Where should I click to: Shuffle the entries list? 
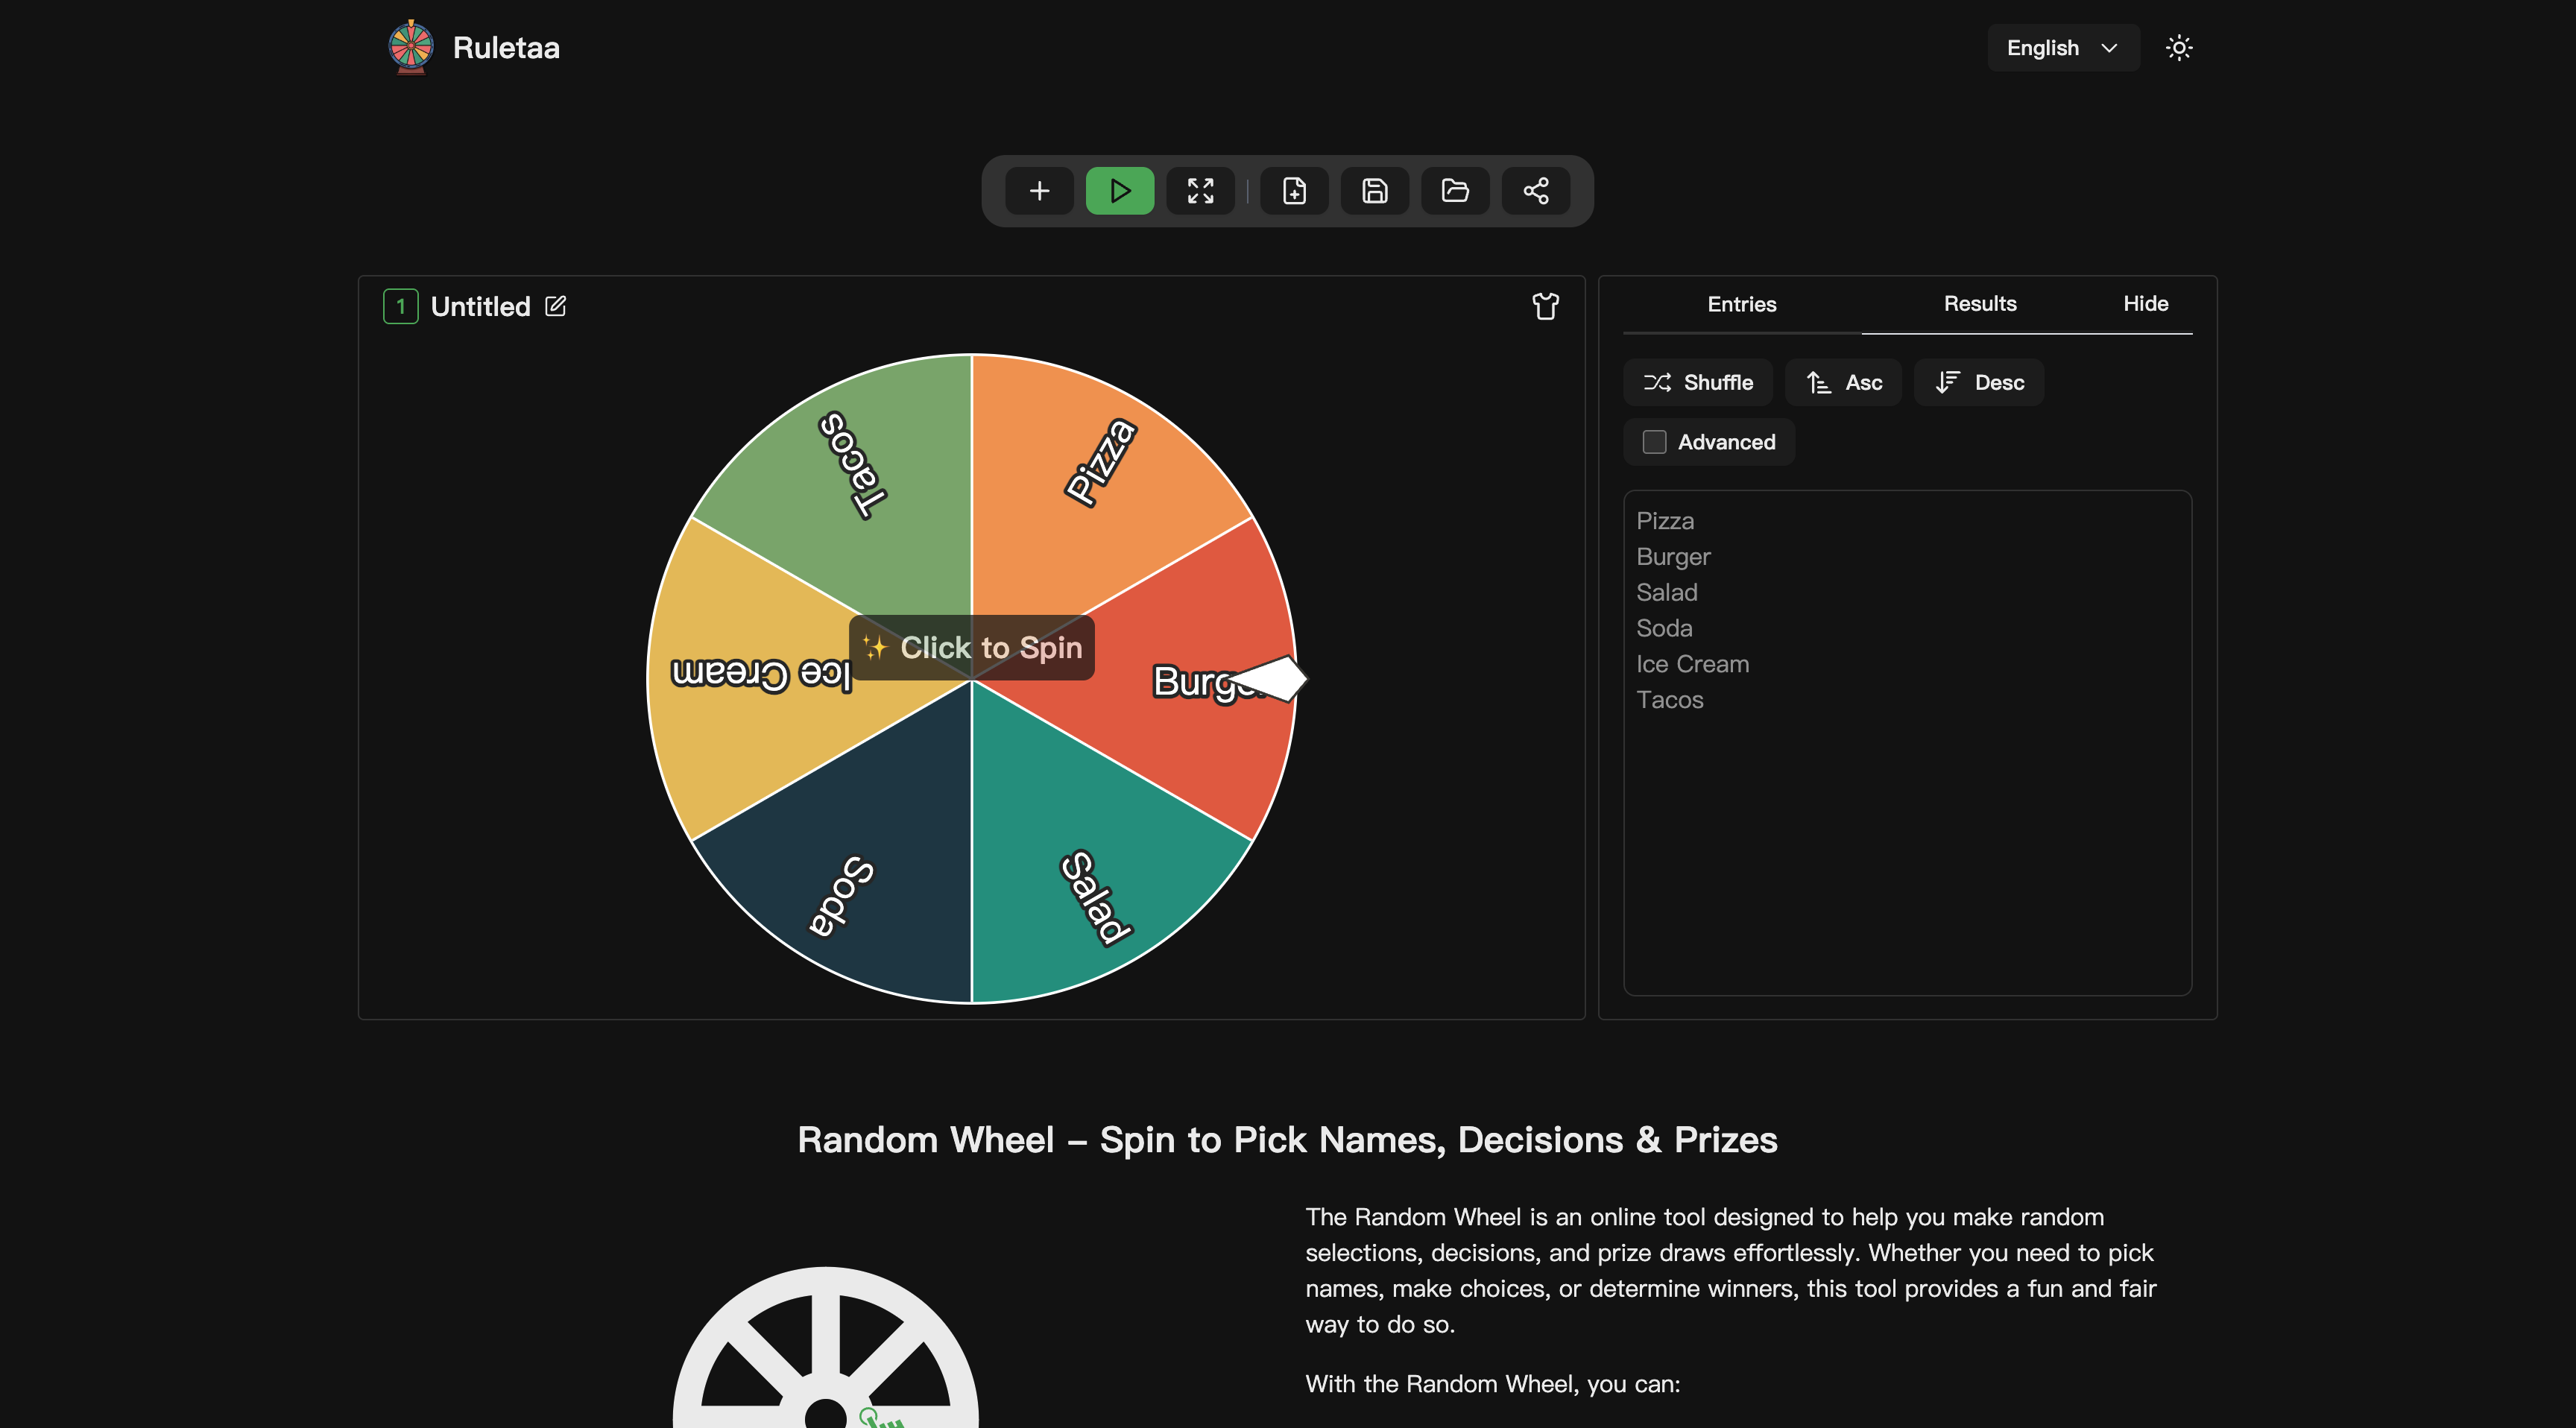click(1698, 383)
